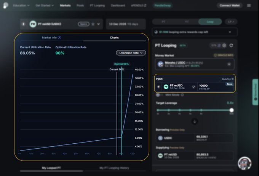This screenshot has height=176, width=259.
Task: Go to the Markets nav item
Action: tap(65, 5)
